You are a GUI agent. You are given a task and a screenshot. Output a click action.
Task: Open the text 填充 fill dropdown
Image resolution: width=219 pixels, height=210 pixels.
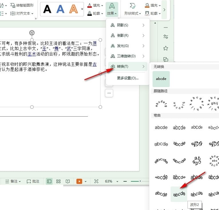click(x=95, y=5)
